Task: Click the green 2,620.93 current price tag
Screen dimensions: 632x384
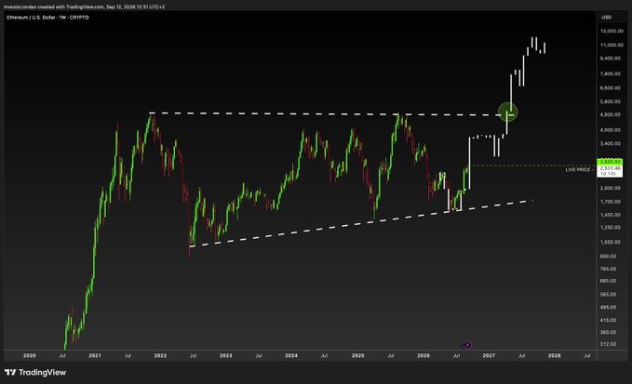Action: [611, 162]
